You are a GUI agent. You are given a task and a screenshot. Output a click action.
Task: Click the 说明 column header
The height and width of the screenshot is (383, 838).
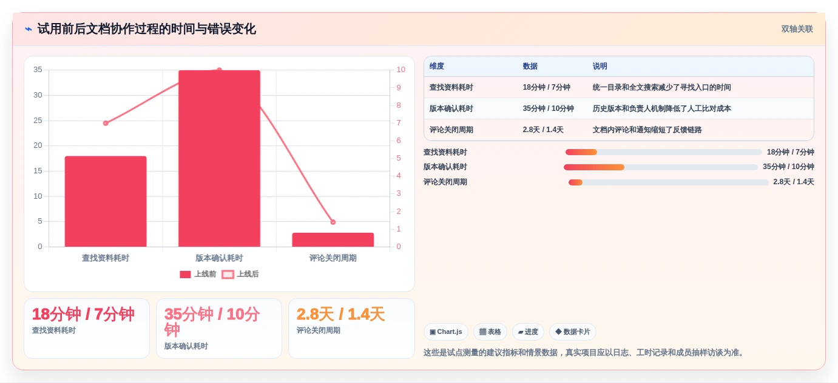click(x=600, y=67)
